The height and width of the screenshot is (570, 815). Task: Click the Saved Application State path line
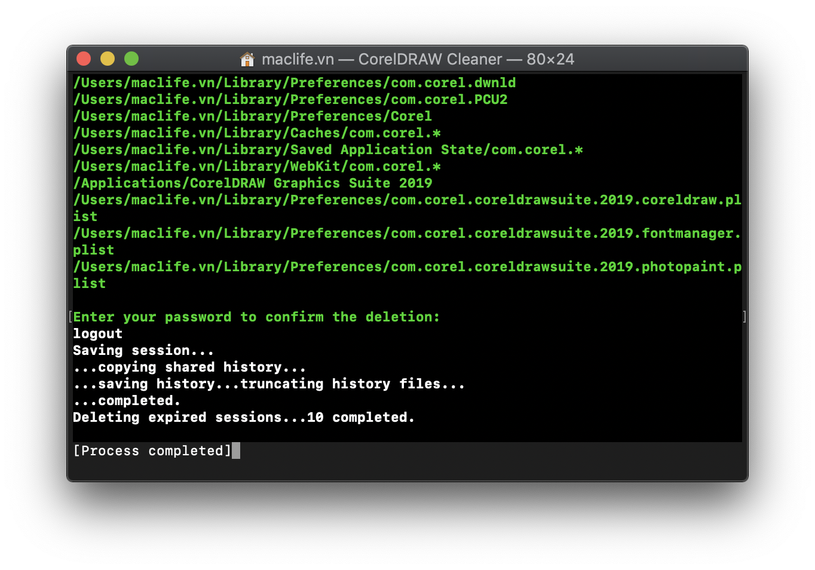pyautogui.click(x=327, y=150)
